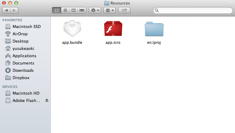Open Macintosh SSD in sidebar
This screenshot has width=235, height=133.
25,26
